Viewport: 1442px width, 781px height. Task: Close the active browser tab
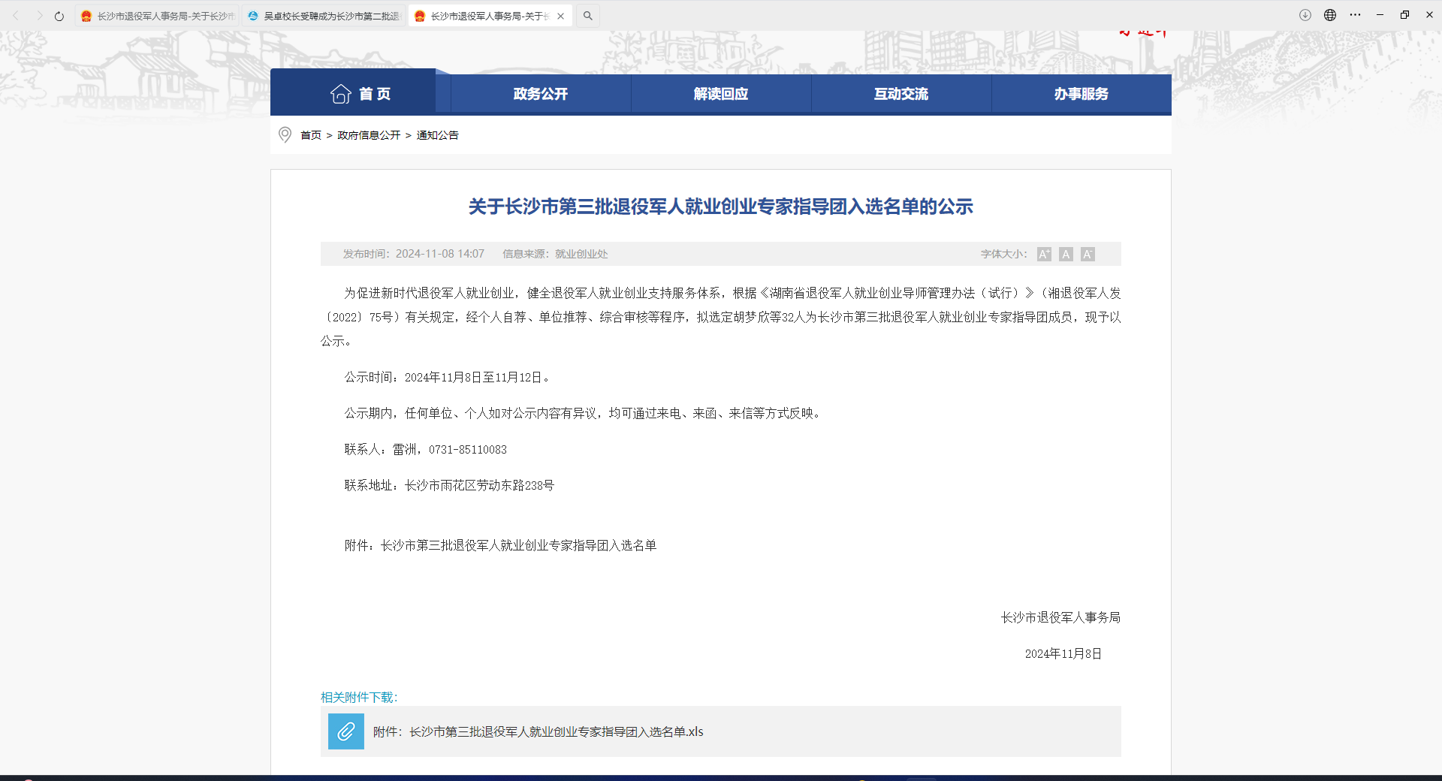(x=561, y=16)
